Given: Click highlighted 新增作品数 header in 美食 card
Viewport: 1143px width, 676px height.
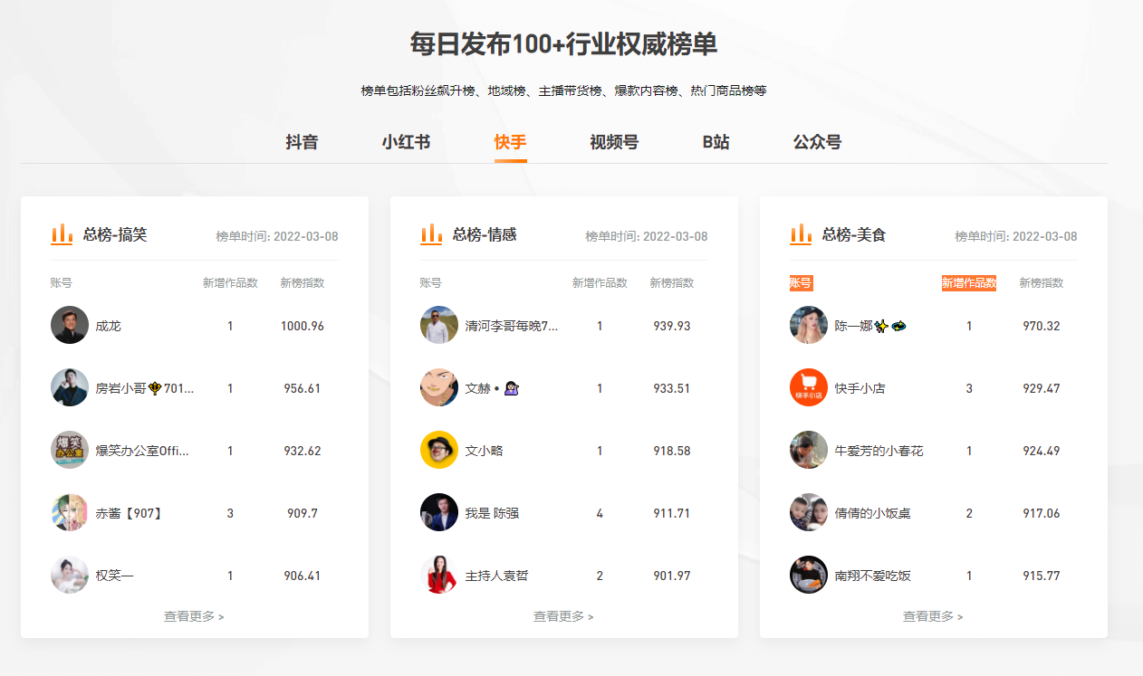Looking at the screenshot, I should 968,283.
